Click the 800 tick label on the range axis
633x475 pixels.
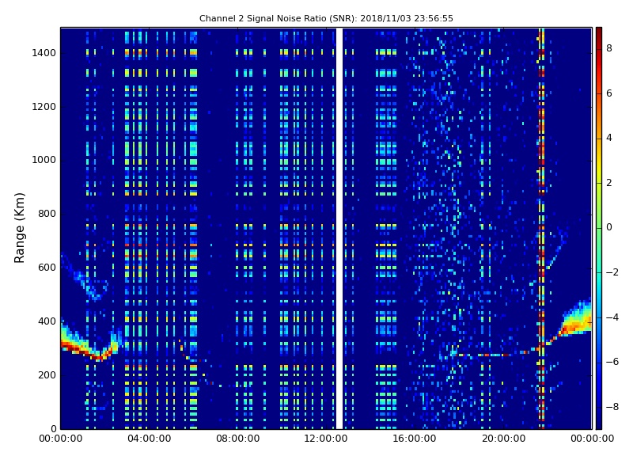click(47, 214)
